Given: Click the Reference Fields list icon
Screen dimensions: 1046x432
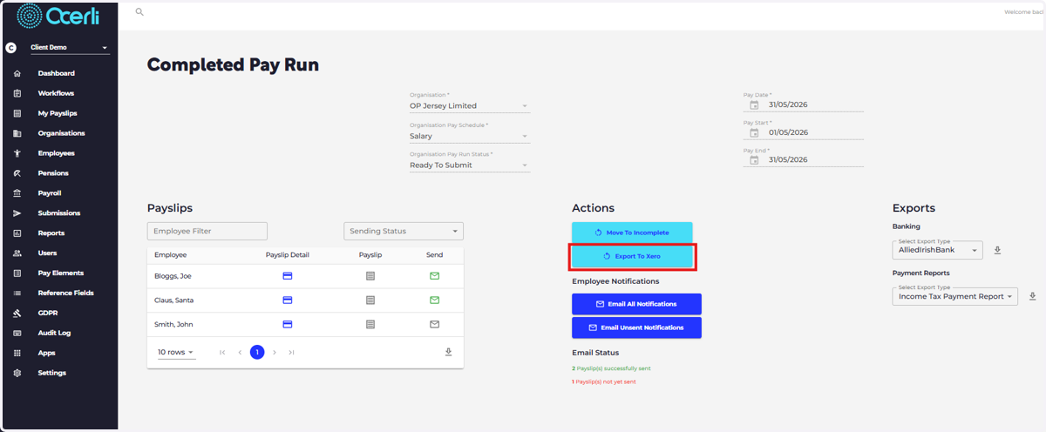Looking at the screenshot, I should 17,294.
